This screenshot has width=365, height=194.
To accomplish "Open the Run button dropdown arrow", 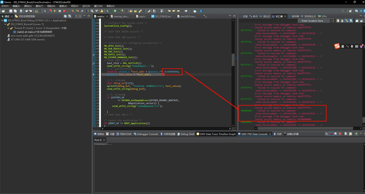I will tap(118, 11).
